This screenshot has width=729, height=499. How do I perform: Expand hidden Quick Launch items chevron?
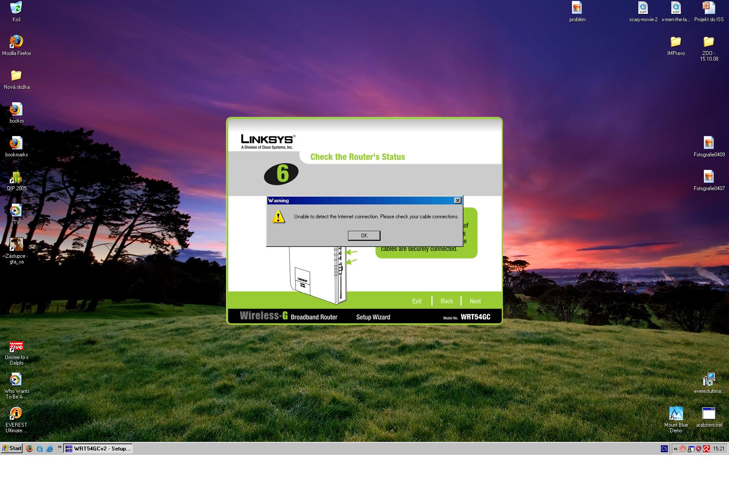59,447
